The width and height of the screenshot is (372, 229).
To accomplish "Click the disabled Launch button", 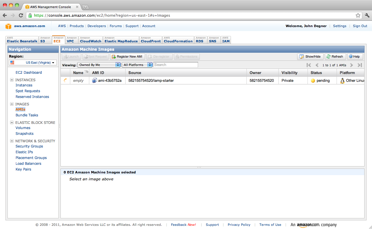I will 71,57.
